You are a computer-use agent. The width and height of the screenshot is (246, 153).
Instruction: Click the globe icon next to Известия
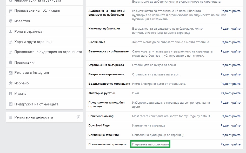pyautogui.click(x=11, y=21)
